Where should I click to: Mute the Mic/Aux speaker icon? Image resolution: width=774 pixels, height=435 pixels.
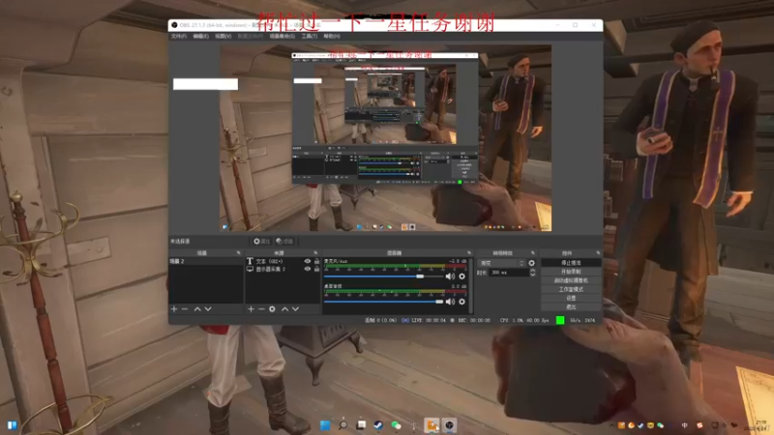450,276
